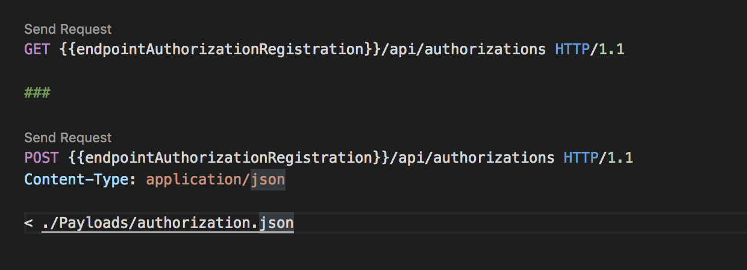
Task: Click the POST method keyword
Action: 42,159
